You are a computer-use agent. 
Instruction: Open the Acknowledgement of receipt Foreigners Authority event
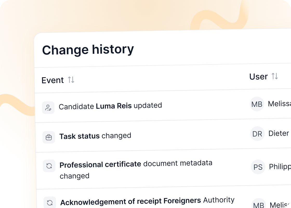(147, 201)
